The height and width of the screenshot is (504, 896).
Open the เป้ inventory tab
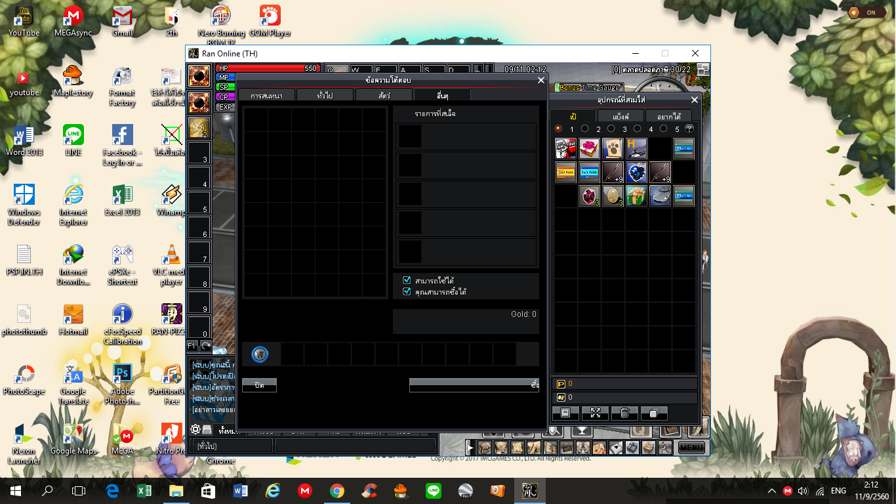coord(573,116)
